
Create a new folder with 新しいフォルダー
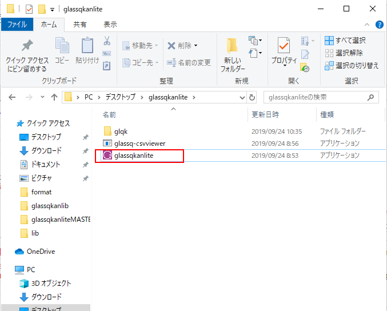tap(233, 55)
